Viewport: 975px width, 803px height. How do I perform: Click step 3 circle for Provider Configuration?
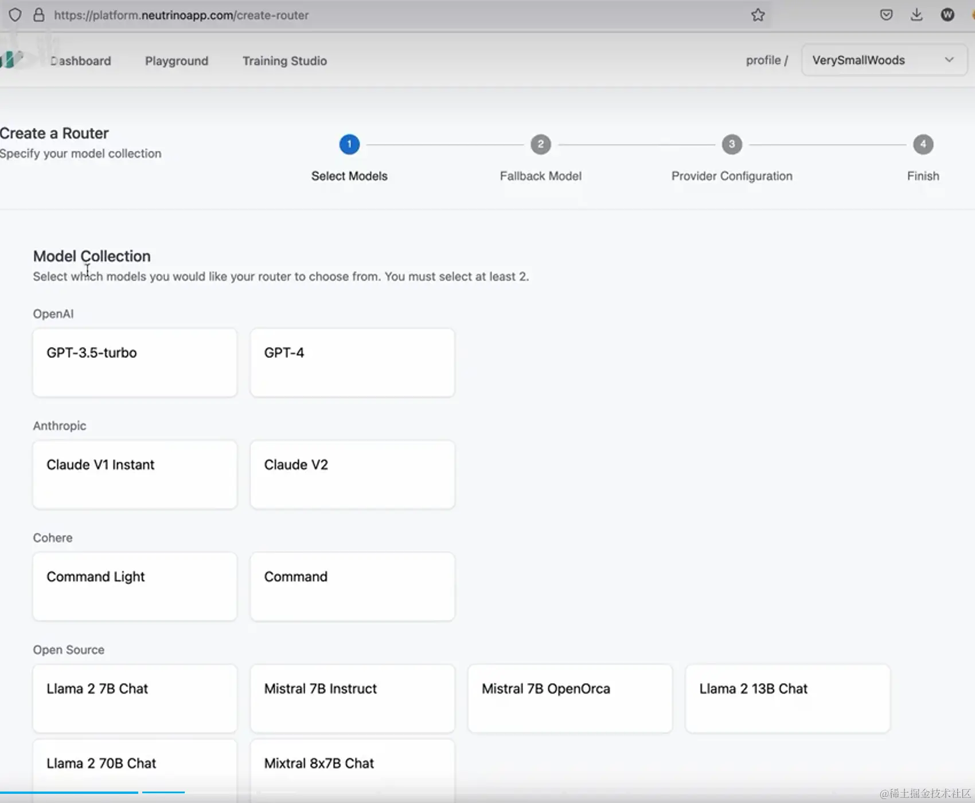click(732, 145)
